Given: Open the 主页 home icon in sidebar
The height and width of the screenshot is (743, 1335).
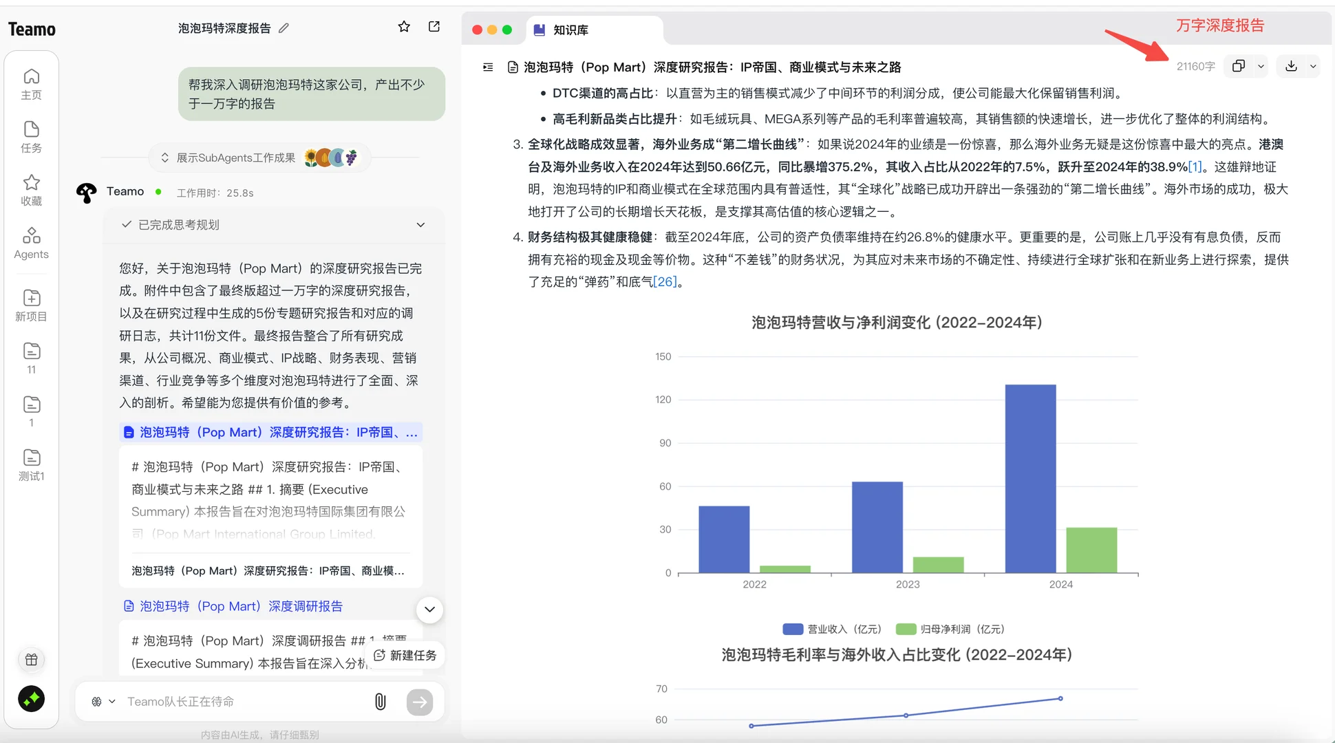Looking at the screenshot, I should [31, 77].
